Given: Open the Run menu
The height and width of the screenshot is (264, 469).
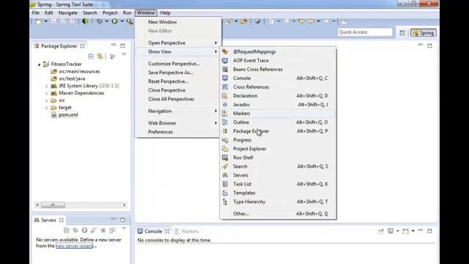Looking at the screenshot, I should tap(127, 13).
